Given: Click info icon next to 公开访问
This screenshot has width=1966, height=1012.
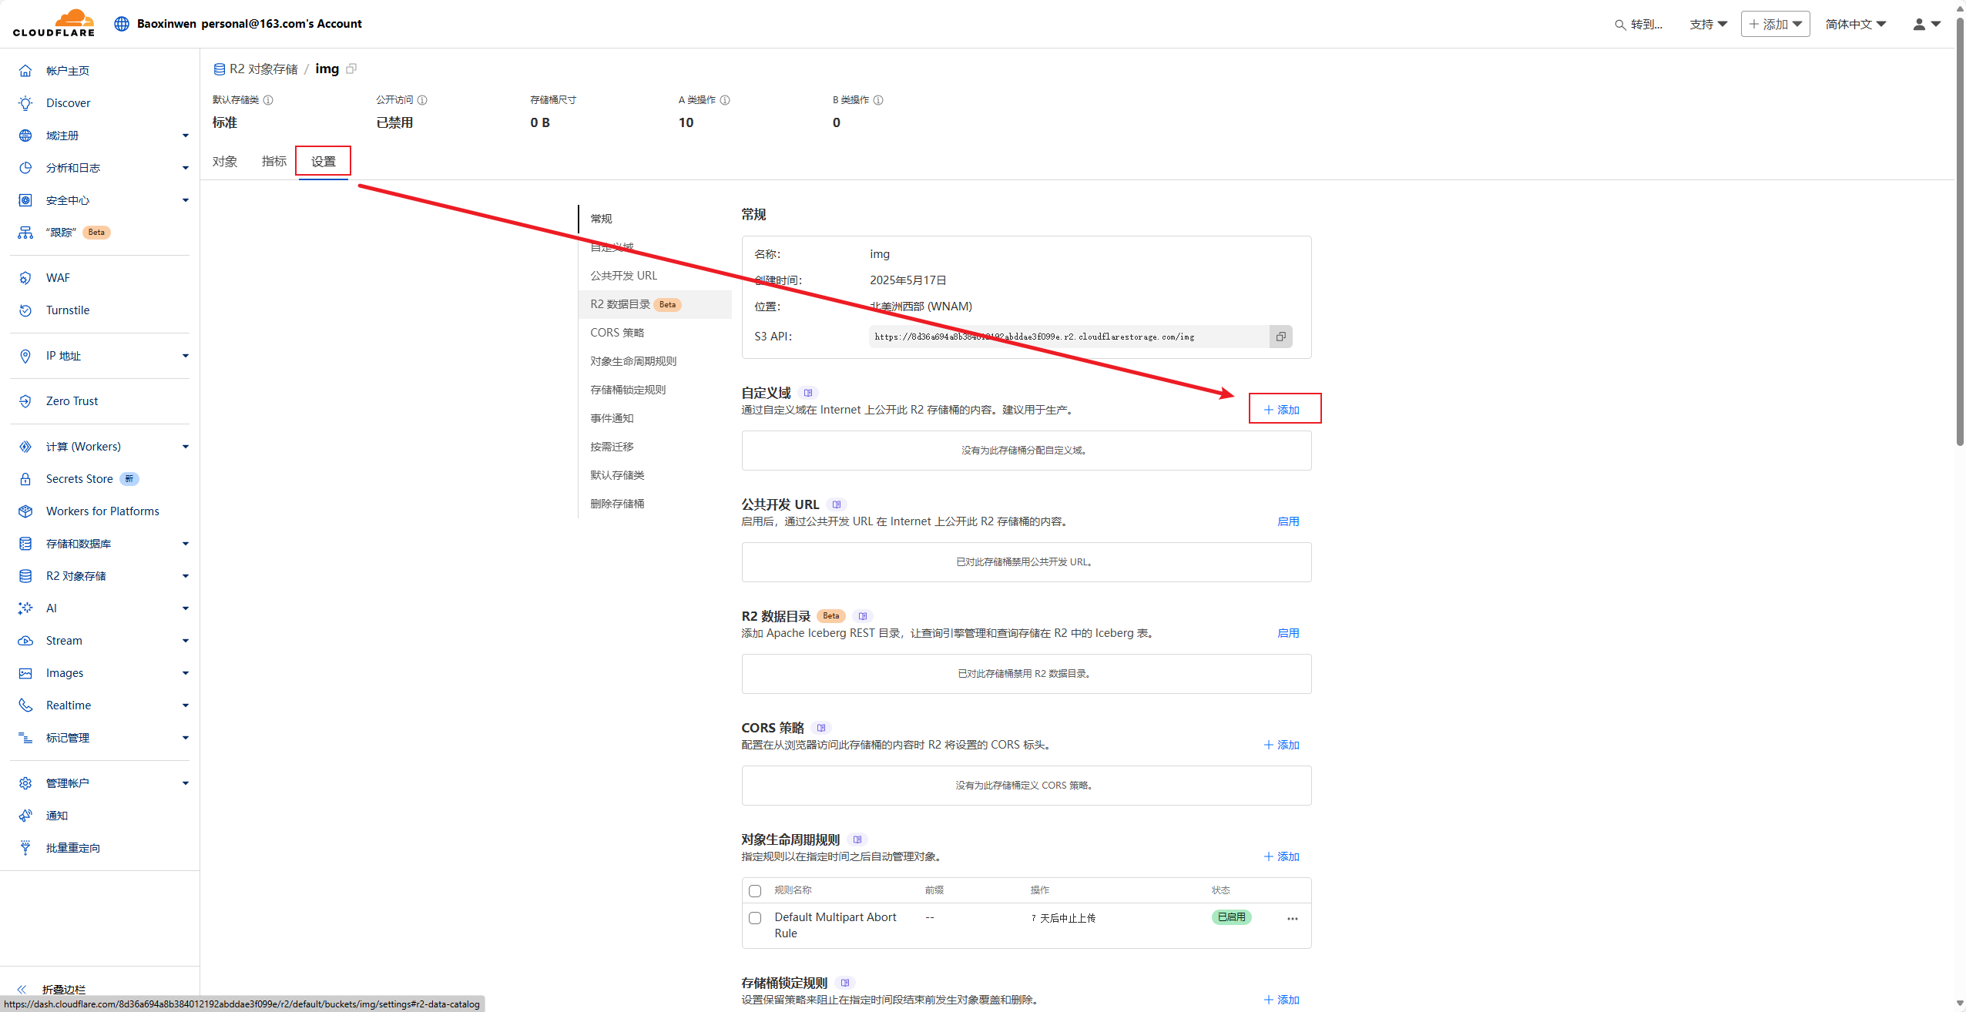Looking at the screenshot, I should point(422,100).
